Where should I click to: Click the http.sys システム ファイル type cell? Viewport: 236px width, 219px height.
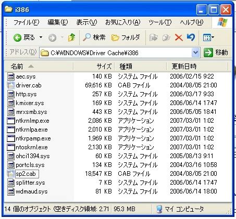click(x=138, y=94)
